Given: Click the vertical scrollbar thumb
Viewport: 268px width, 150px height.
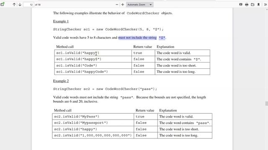Looking at the screenshot, I should click(x=267, y=103).
